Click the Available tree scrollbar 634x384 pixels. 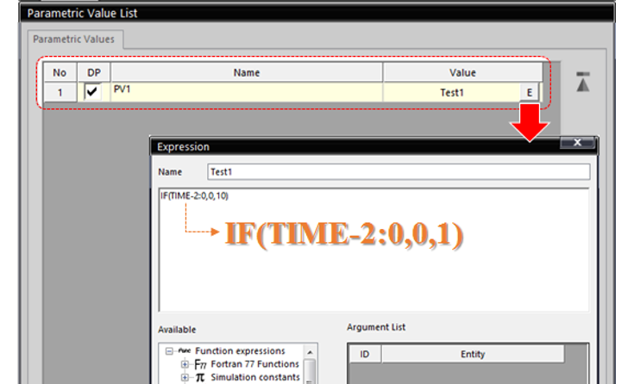click(310, 370)
